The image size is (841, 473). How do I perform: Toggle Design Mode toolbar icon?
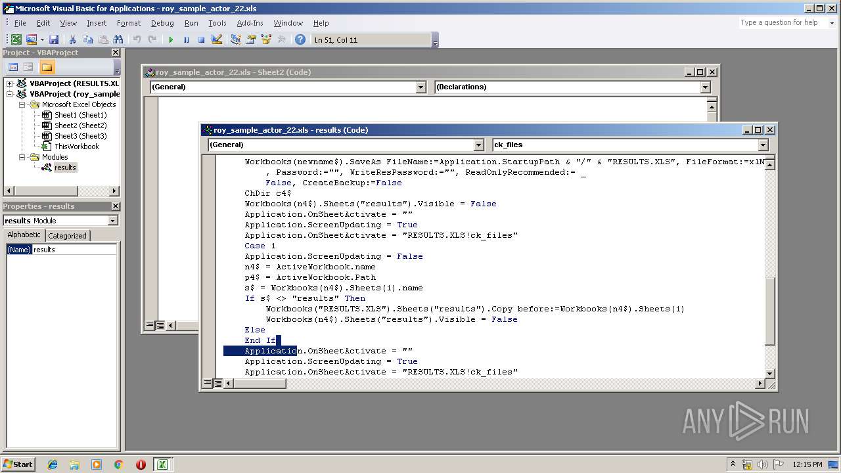(x=217, y=40)
